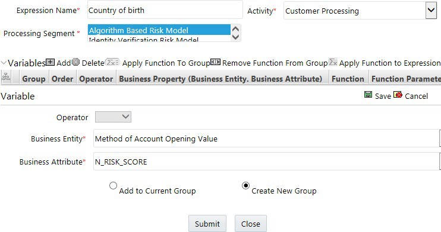Click Apply Function To Group icon

[112, 62]
